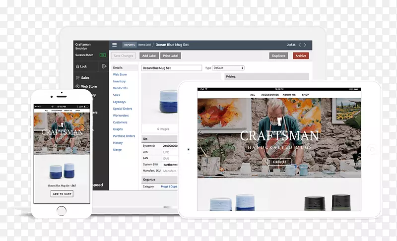
Task: Tap the home button on the tablet
Action: pos(372,149)
